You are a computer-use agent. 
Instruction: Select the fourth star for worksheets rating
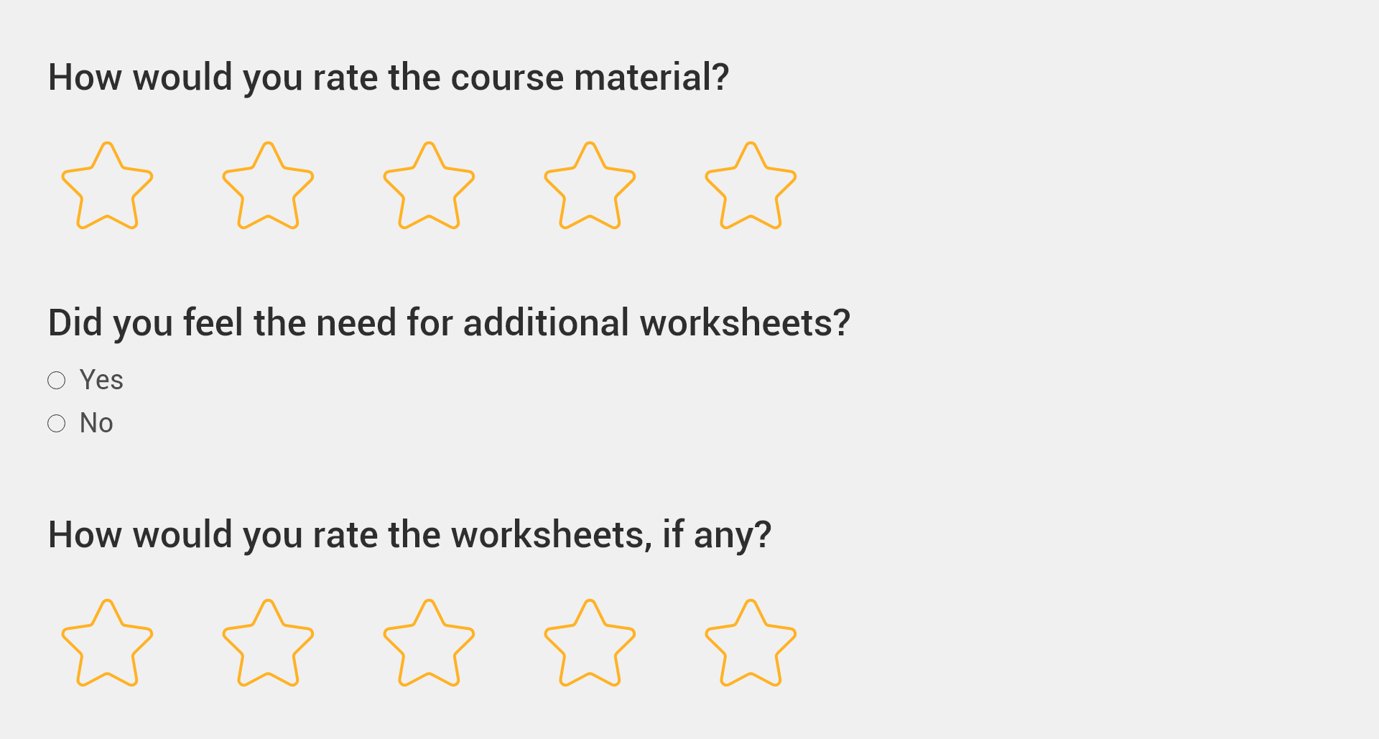pos(590,643)
